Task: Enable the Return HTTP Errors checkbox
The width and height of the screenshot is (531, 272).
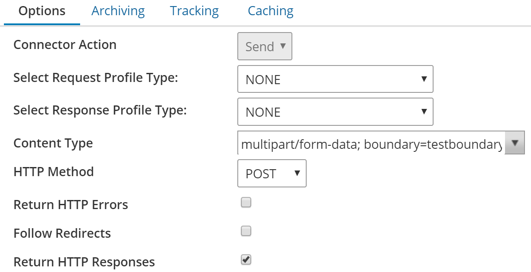Action: [245, 202]
